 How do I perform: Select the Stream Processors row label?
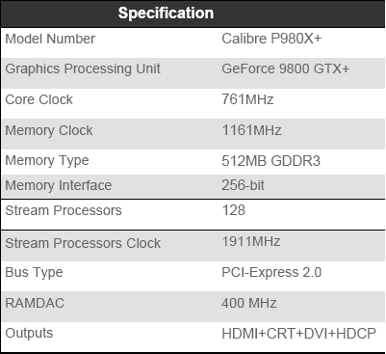coord(64,210)
